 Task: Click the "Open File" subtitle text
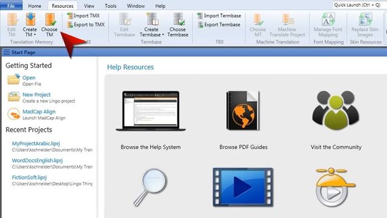[32, 84]
